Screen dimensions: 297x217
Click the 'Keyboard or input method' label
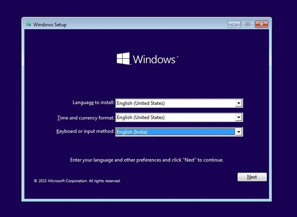[85, 131]
